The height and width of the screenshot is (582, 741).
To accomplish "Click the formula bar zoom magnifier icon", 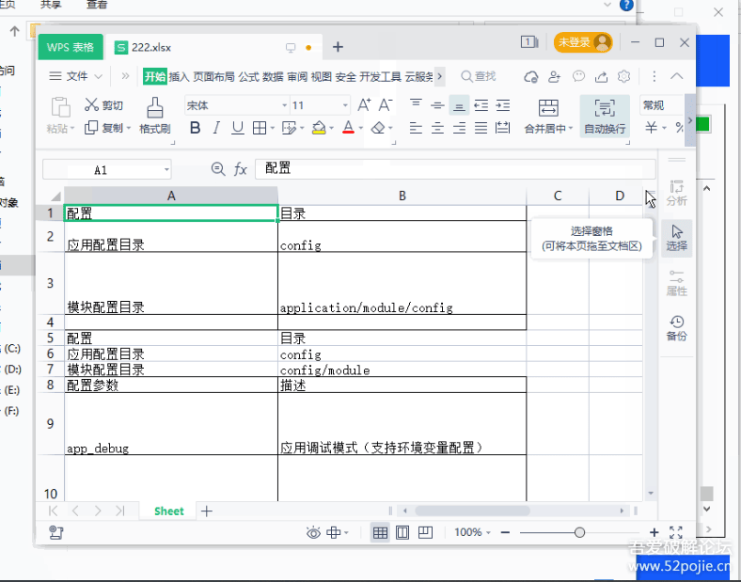I will tap(218, 168).
